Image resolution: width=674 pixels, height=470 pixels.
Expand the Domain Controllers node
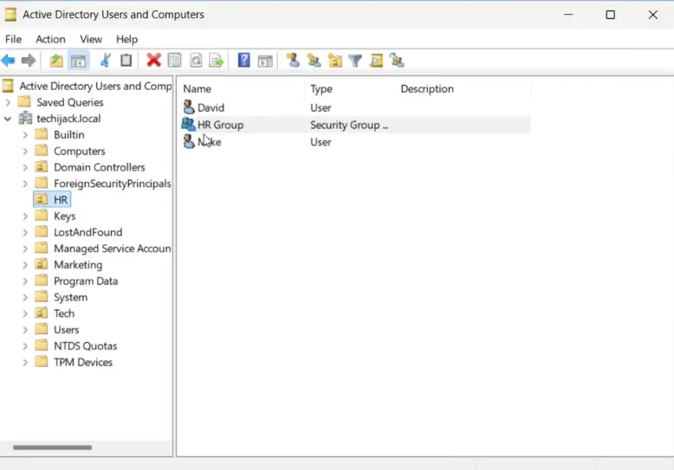pyautogui.click(x=25, y=168)
